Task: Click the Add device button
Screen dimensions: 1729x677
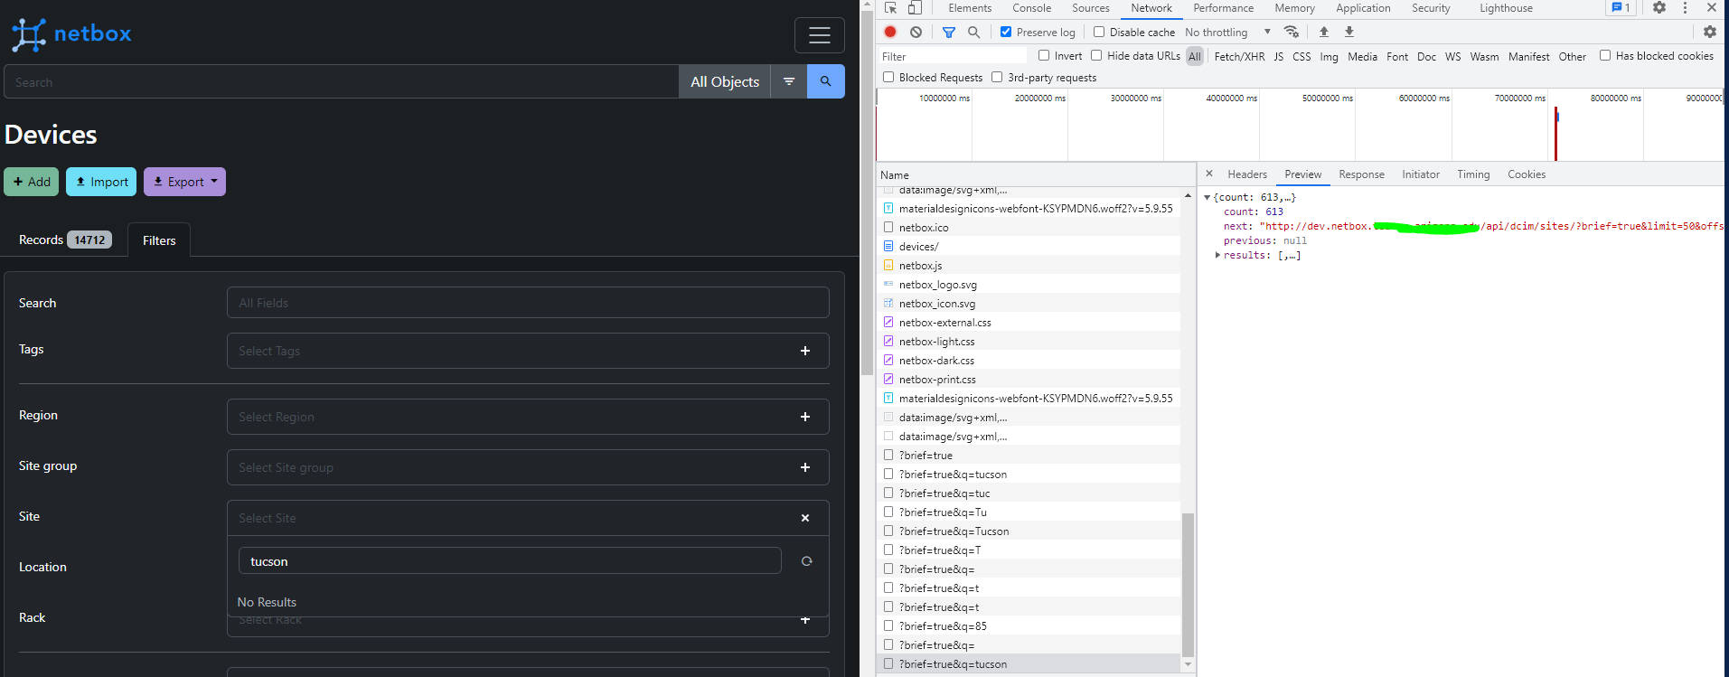Action: pos(32,182)
